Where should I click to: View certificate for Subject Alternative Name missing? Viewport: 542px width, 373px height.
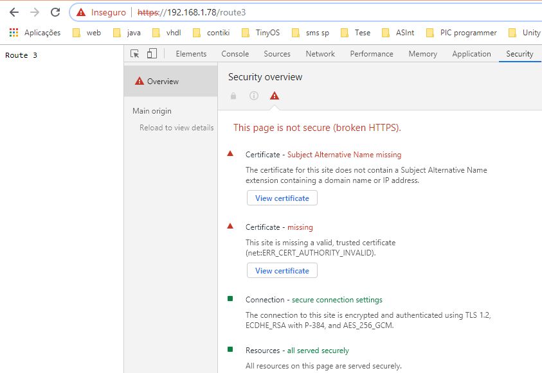[282, 198]
